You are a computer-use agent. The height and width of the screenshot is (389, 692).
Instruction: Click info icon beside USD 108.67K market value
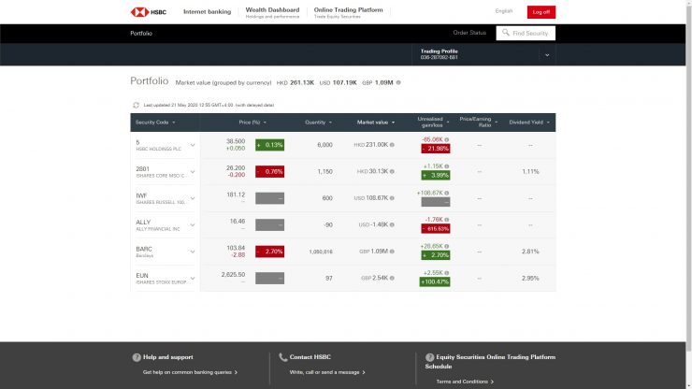pyautogui.click(x=392, y=198)
